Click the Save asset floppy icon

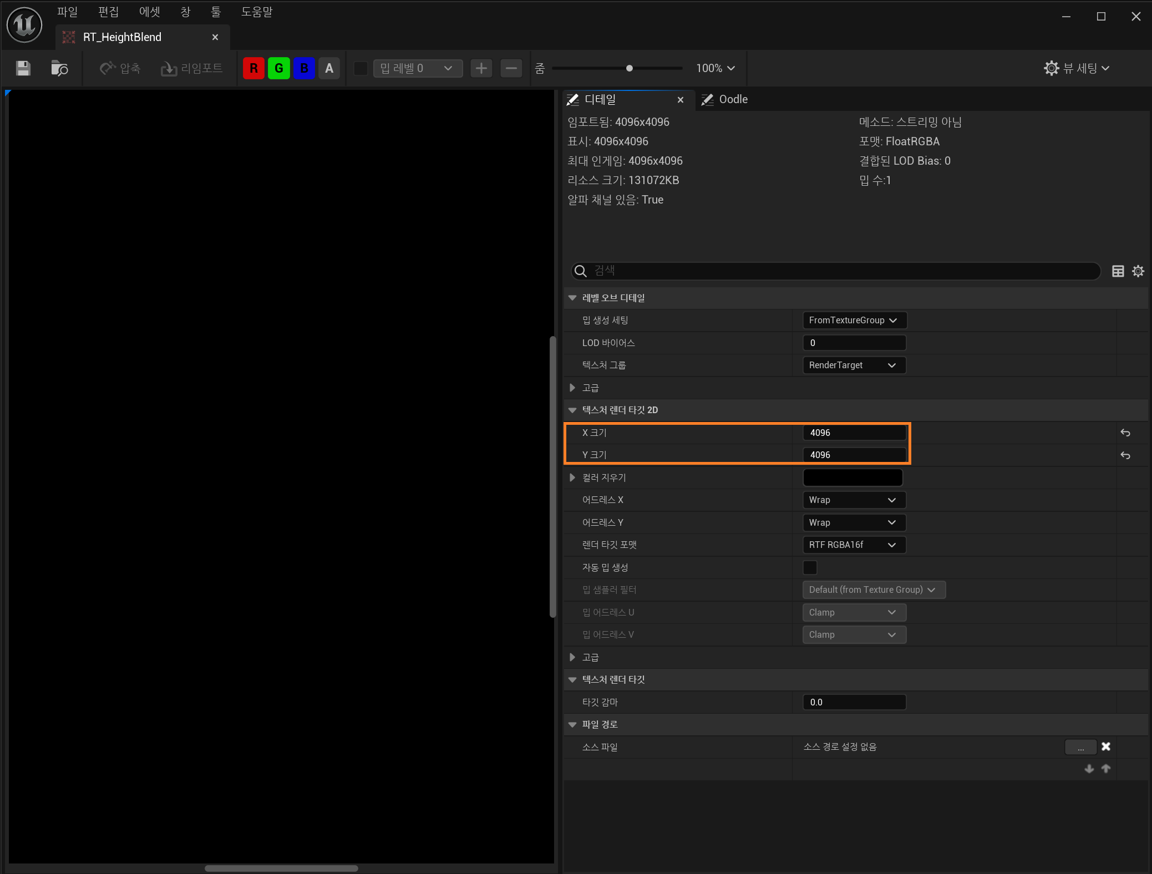tap(23, 68)
